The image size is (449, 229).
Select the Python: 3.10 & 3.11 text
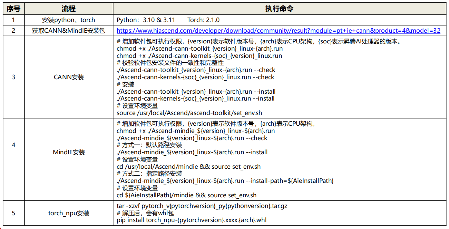click(x=146, y=20)
